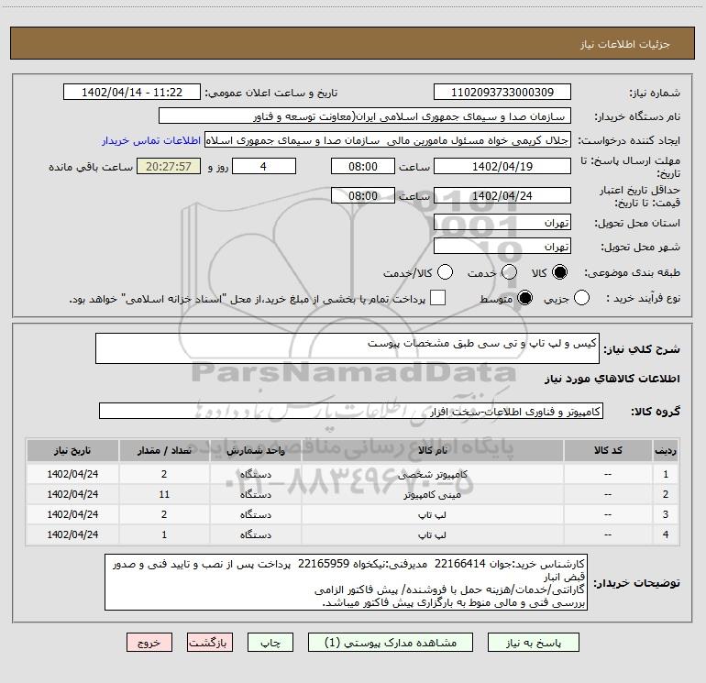The image size is (706, 683).
Task: Open the اطلاعات تماس خریدار link
Action: (x=151, y=140)
